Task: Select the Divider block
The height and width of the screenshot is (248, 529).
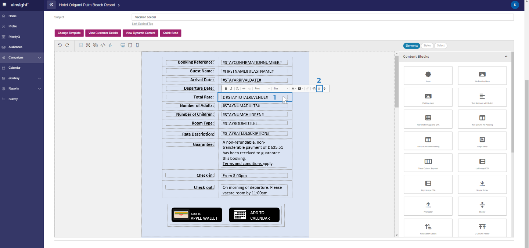Action: [482, 206]
